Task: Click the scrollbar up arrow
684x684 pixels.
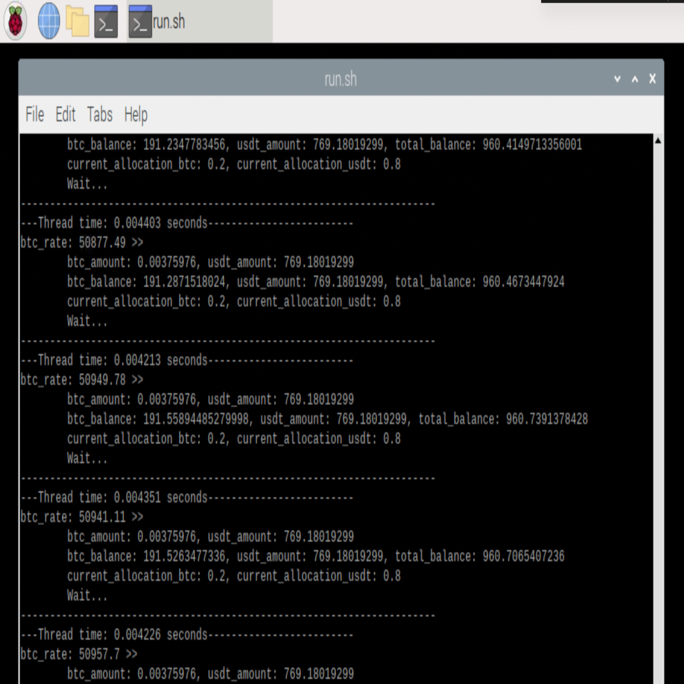Action: tap(658, 140)
